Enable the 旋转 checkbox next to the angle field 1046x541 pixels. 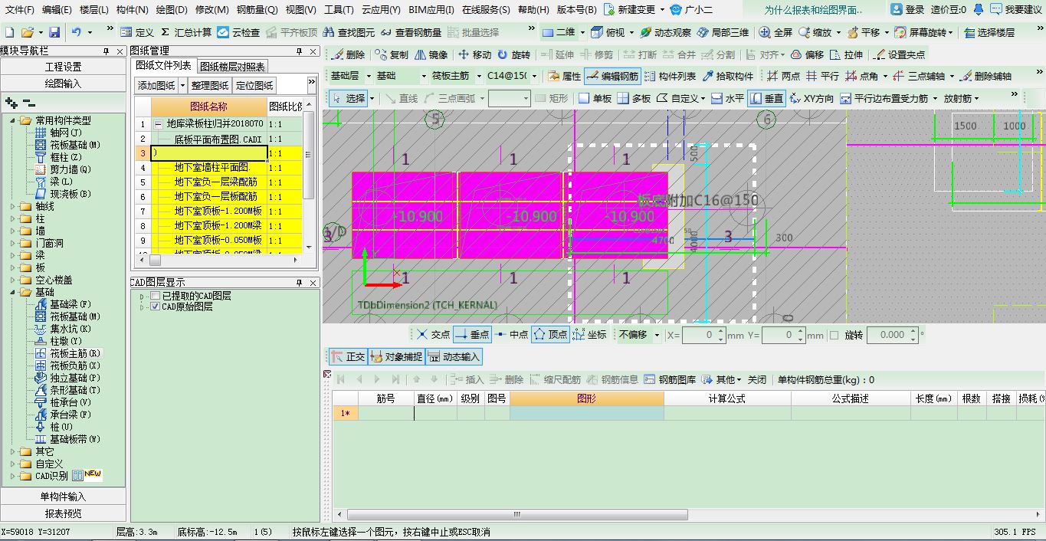click(x=836, y=335)
